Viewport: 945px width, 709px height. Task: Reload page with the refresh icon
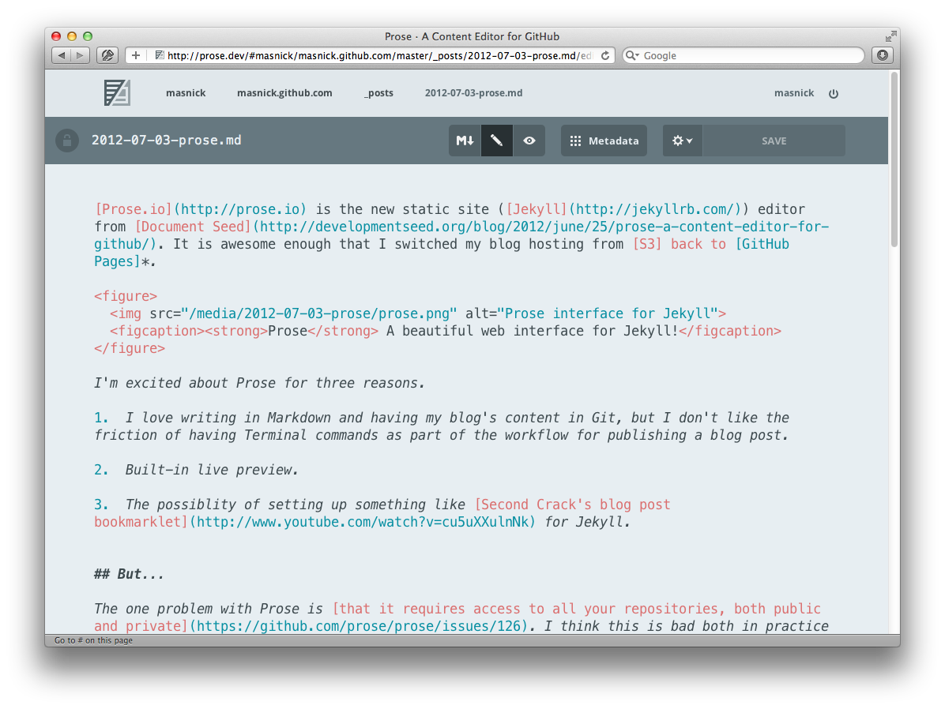[605, 55]
